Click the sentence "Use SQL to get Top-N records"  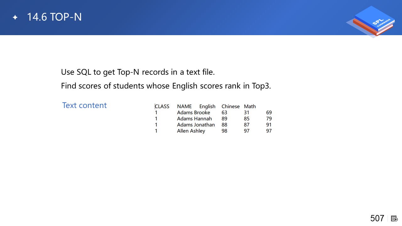coord(138,72)
